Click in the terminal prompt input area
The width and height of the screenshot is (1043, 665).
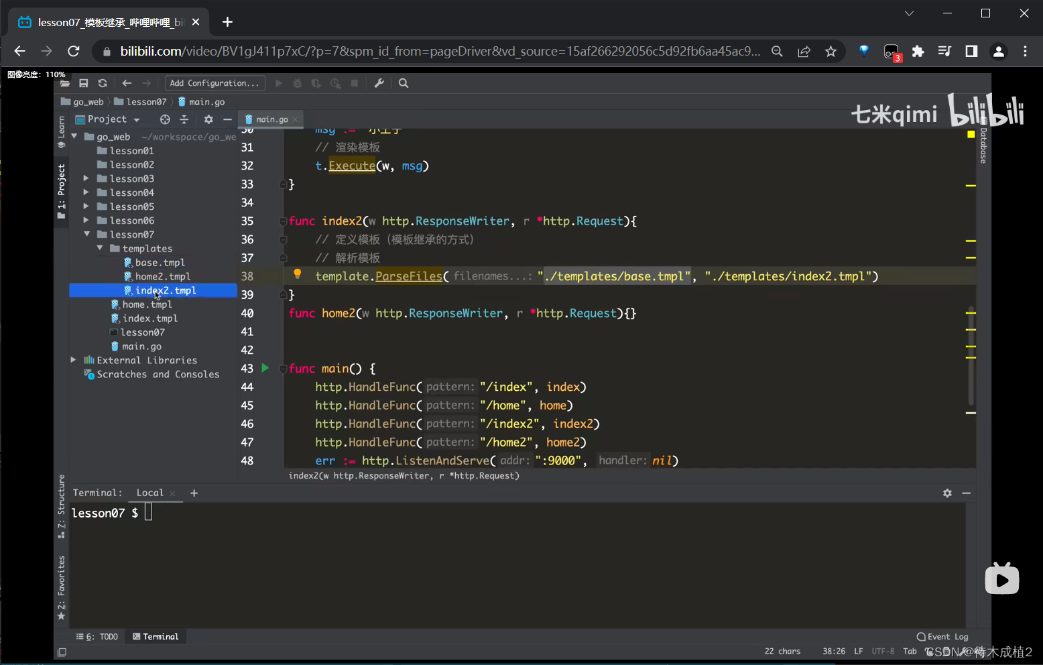click(148, 513)
